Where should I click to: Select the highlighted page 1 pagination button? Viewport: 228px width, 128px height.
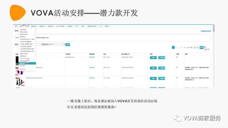[173, 48]
